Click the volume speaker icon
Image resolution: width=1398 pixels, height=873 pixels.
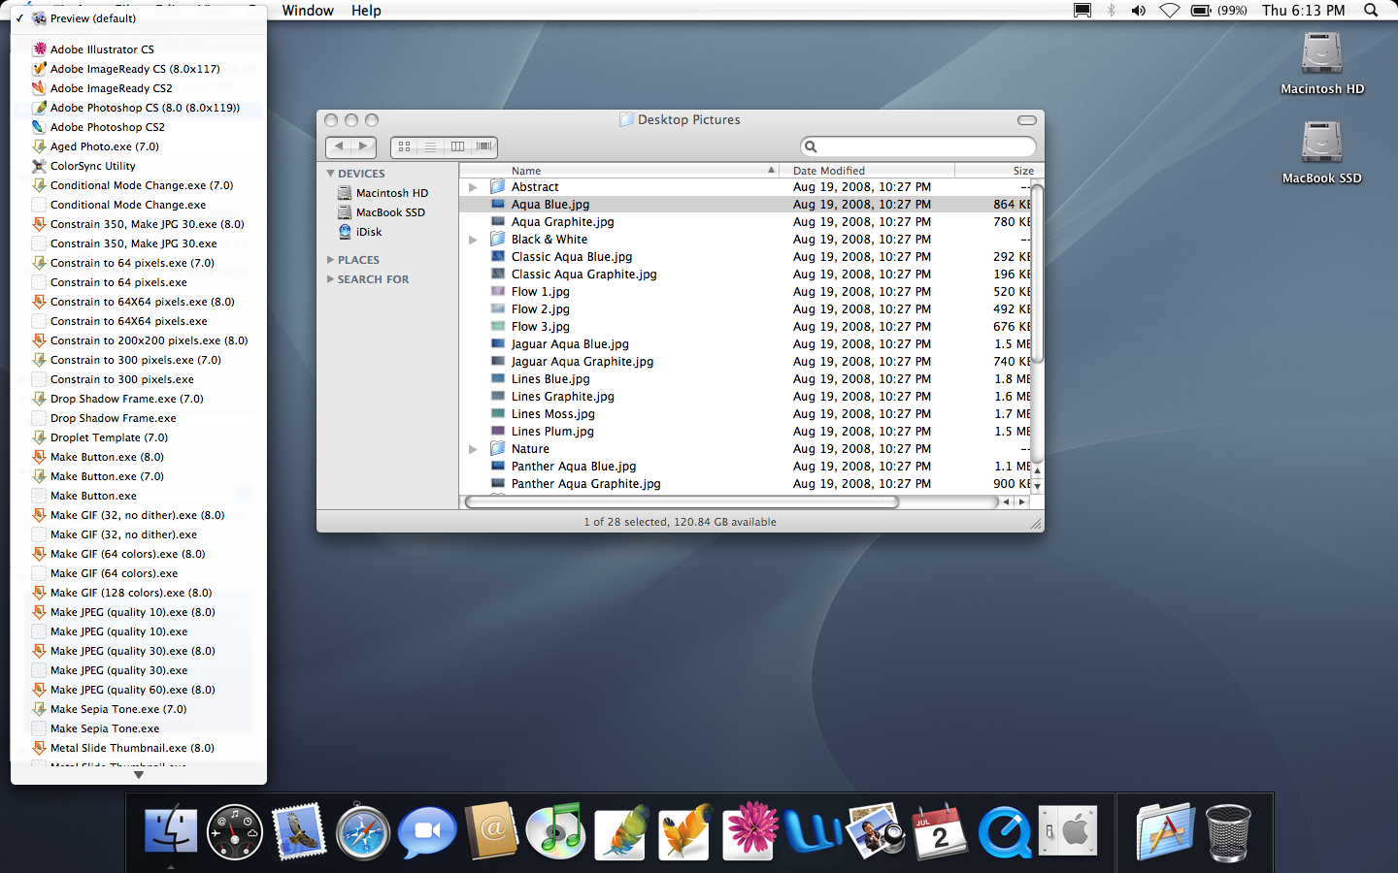tap(1139, 11)
